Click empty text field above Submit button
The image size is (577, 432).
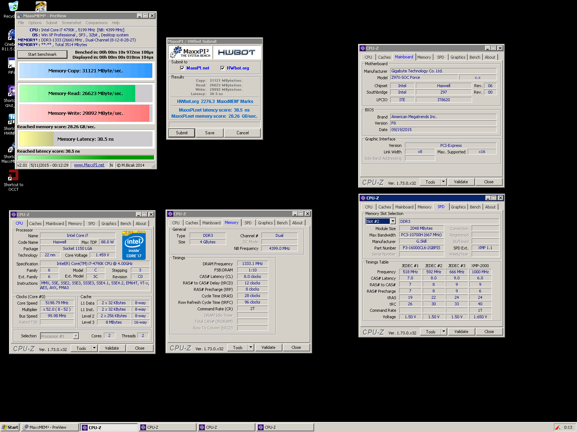pyautogui.click(x=215, y=125)
